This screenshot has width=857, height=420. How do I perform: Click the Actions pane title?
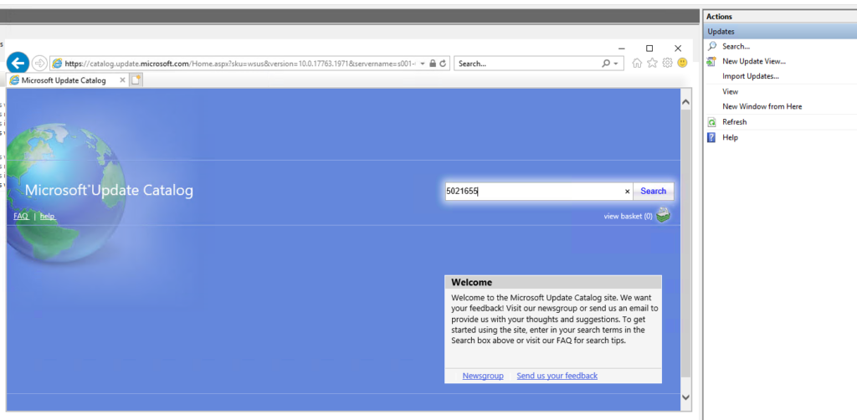pyautogui.click(x=719, y=17)
